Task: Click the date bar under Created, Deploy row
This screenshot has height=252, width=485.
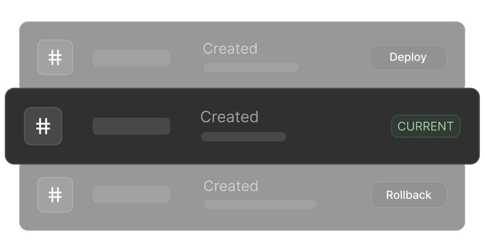Action: 251,67
